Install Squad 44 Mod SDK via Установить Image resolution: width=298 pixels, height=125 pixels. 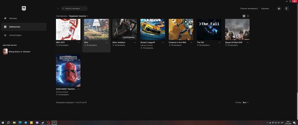[x=232, y=45]
